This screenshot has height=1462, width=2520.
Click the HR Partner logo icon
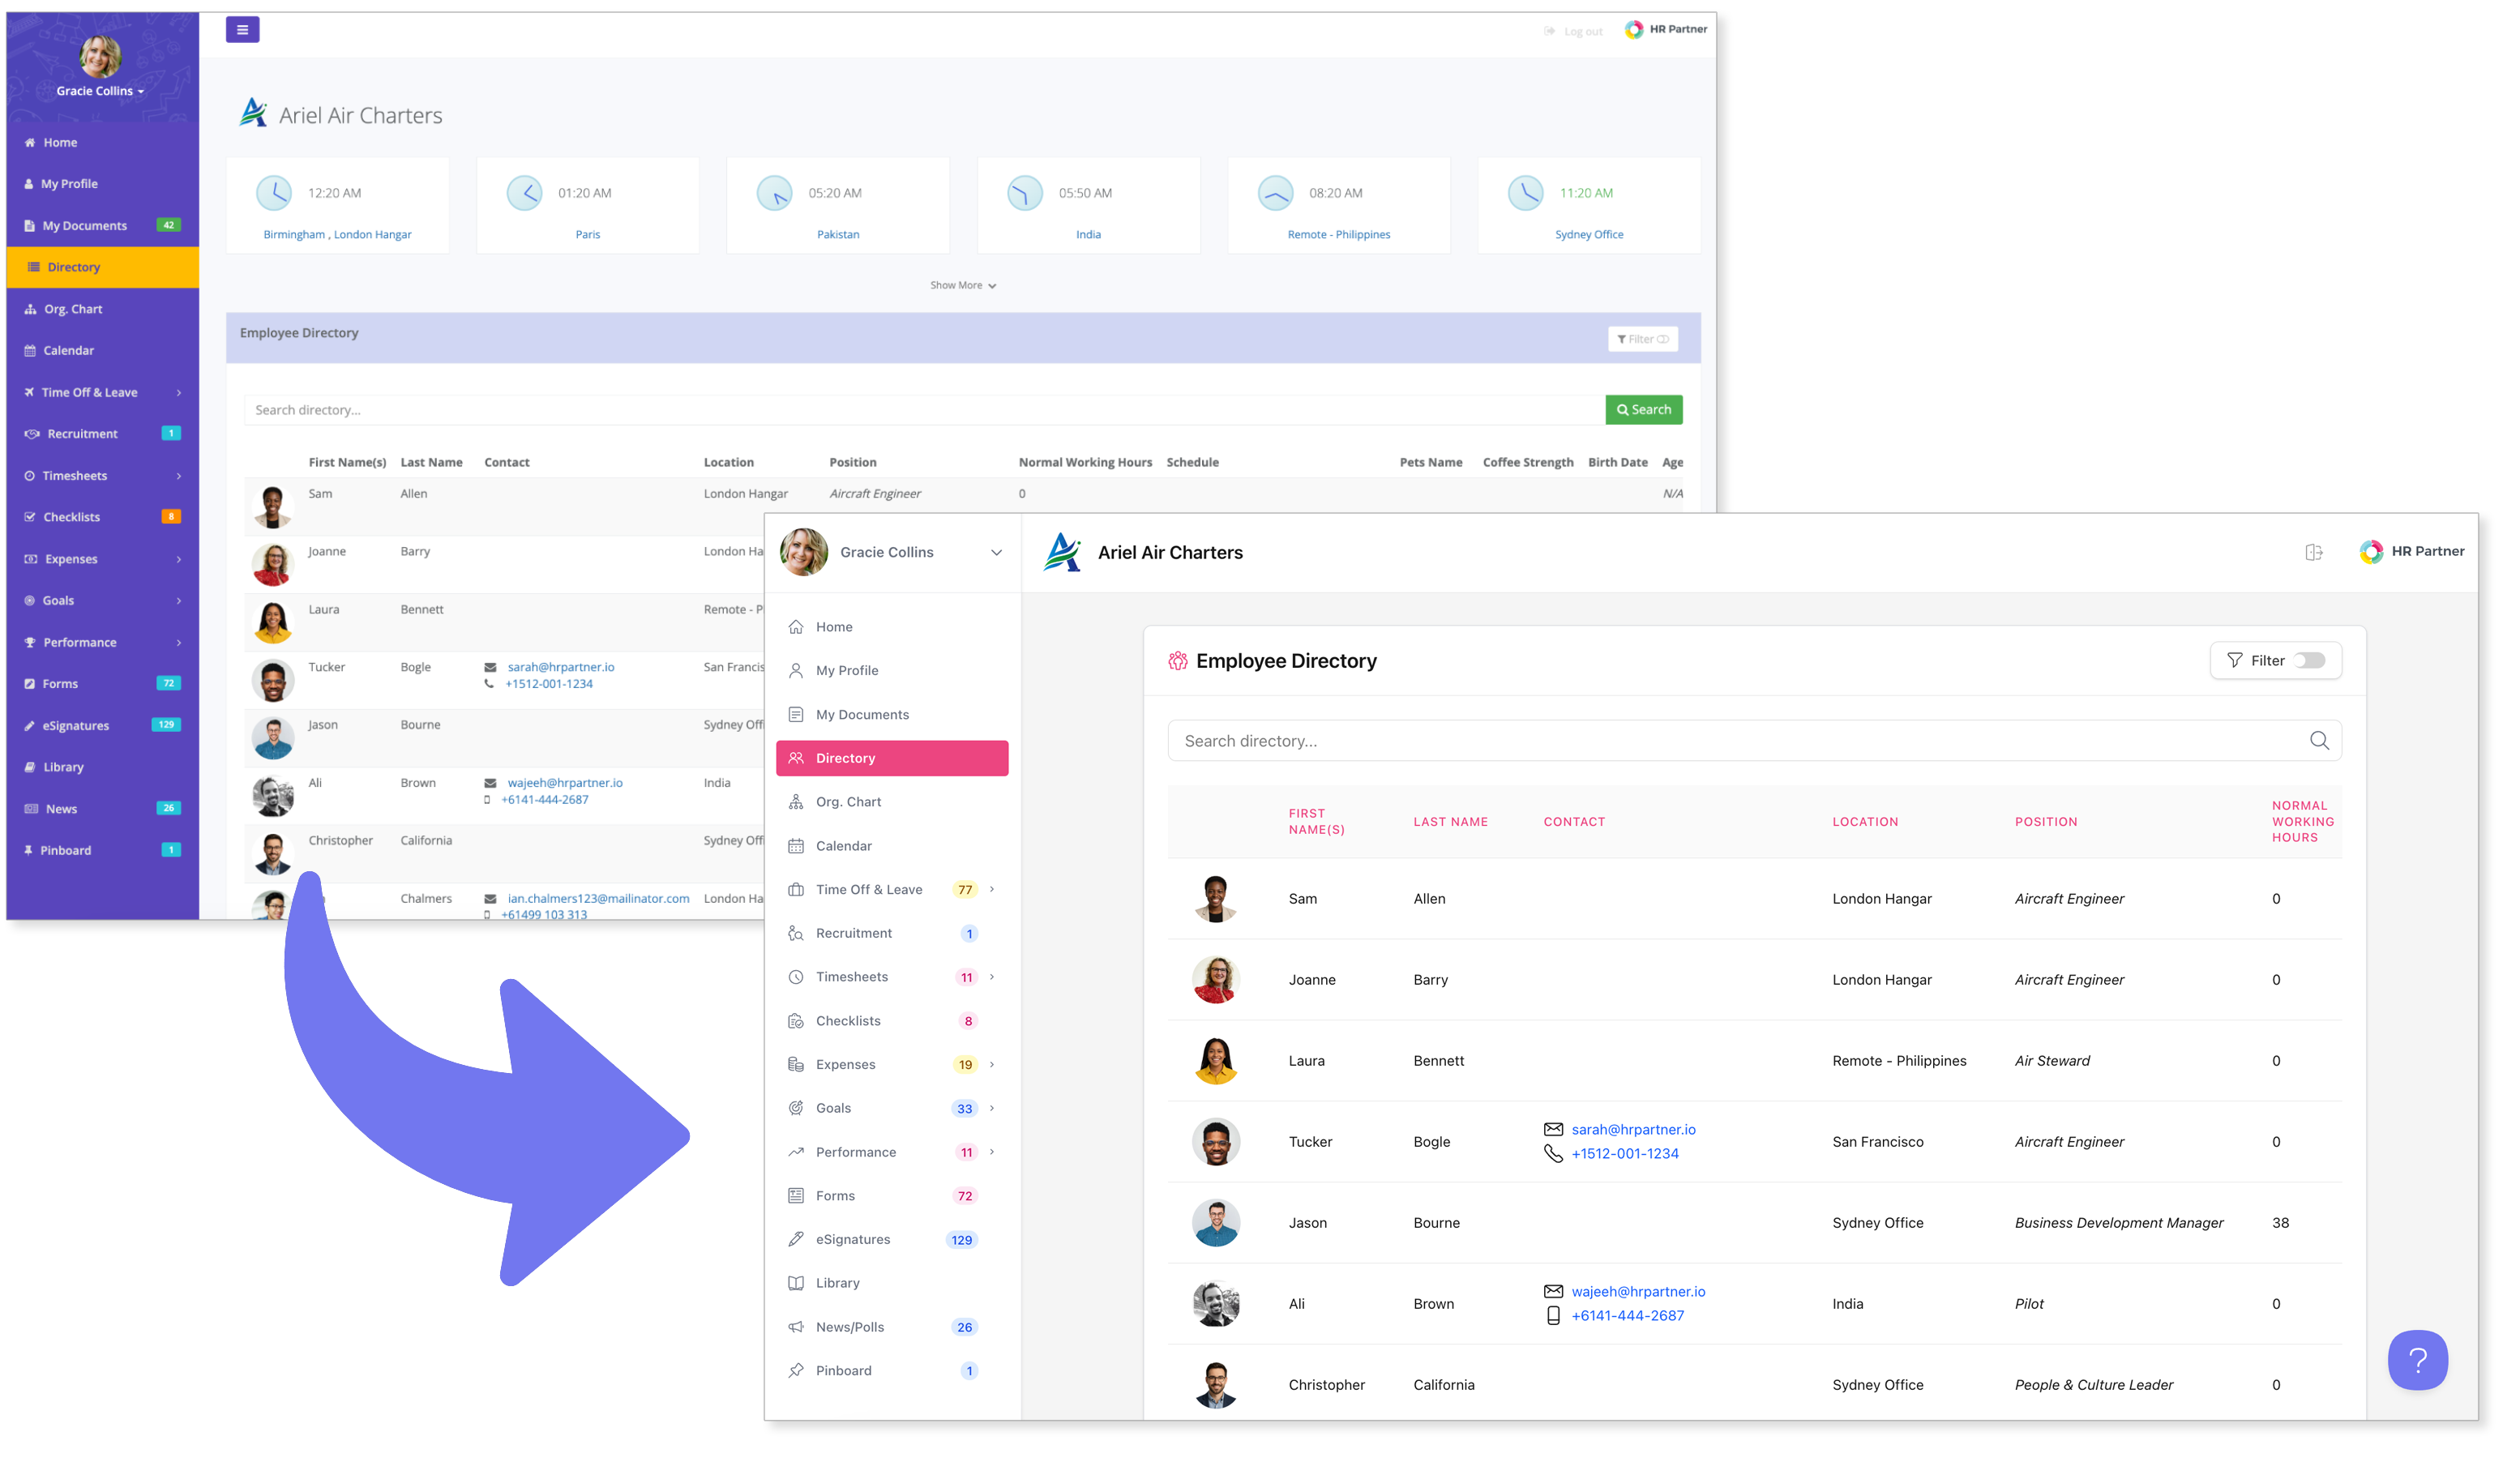[x=2370, y=551]
